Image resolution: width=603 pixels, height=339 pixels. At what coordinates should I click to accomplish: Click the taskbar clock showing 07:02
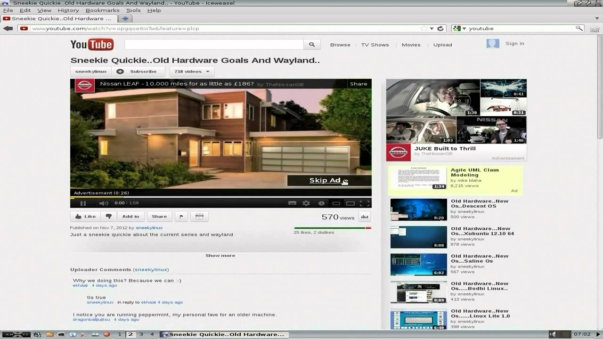point(582,334)
